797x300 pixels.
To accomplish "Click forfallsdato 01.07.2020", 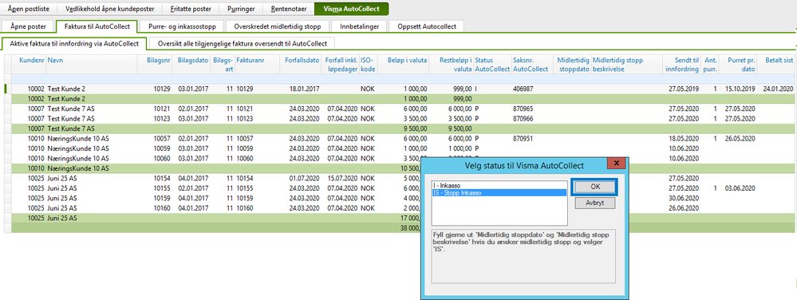I will point(304,179).
